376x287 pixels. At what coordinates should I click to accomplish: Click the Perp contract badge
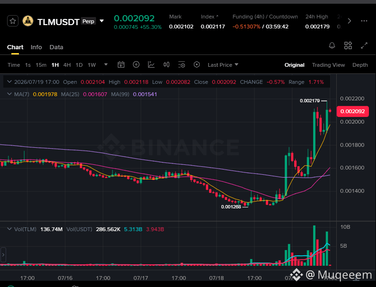tap(88, 21)
